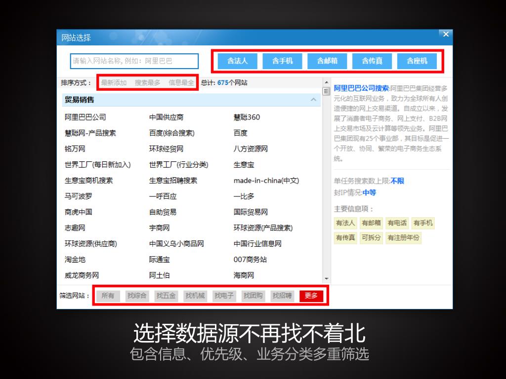
Task: Click scrollbar down arrow in site list
Action: click(326, 278)
